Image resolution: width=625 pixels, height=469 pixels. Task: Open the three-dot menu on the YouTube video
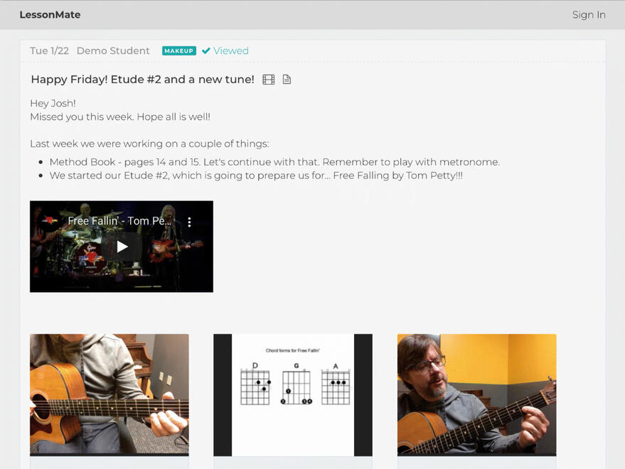point(189,222)
